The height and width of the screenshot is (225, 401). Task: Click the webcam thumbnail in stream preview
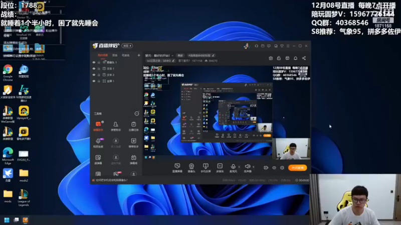tap(291, 148)
